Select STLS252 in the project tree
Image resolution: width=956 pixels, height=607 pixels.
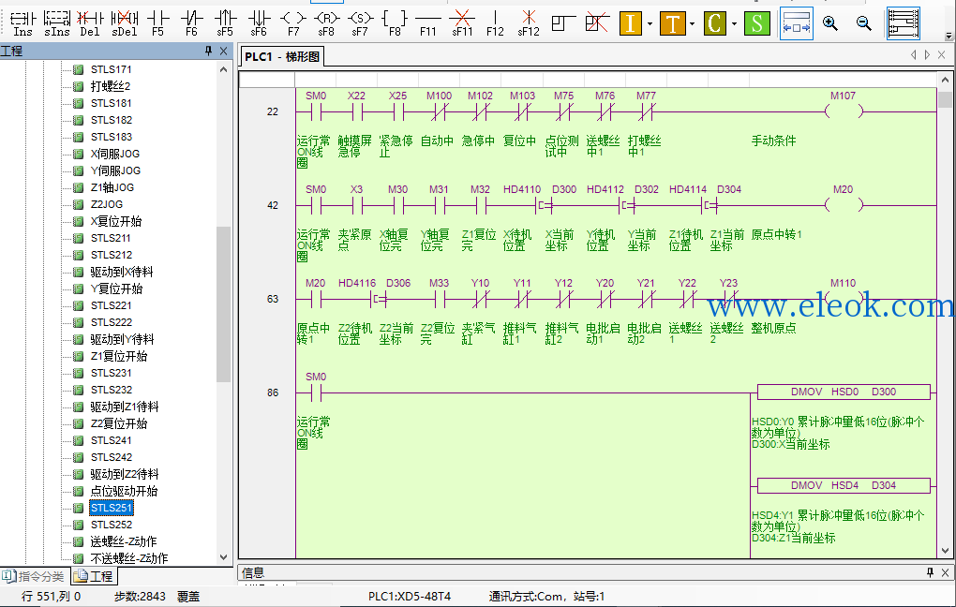click(112, 525)
